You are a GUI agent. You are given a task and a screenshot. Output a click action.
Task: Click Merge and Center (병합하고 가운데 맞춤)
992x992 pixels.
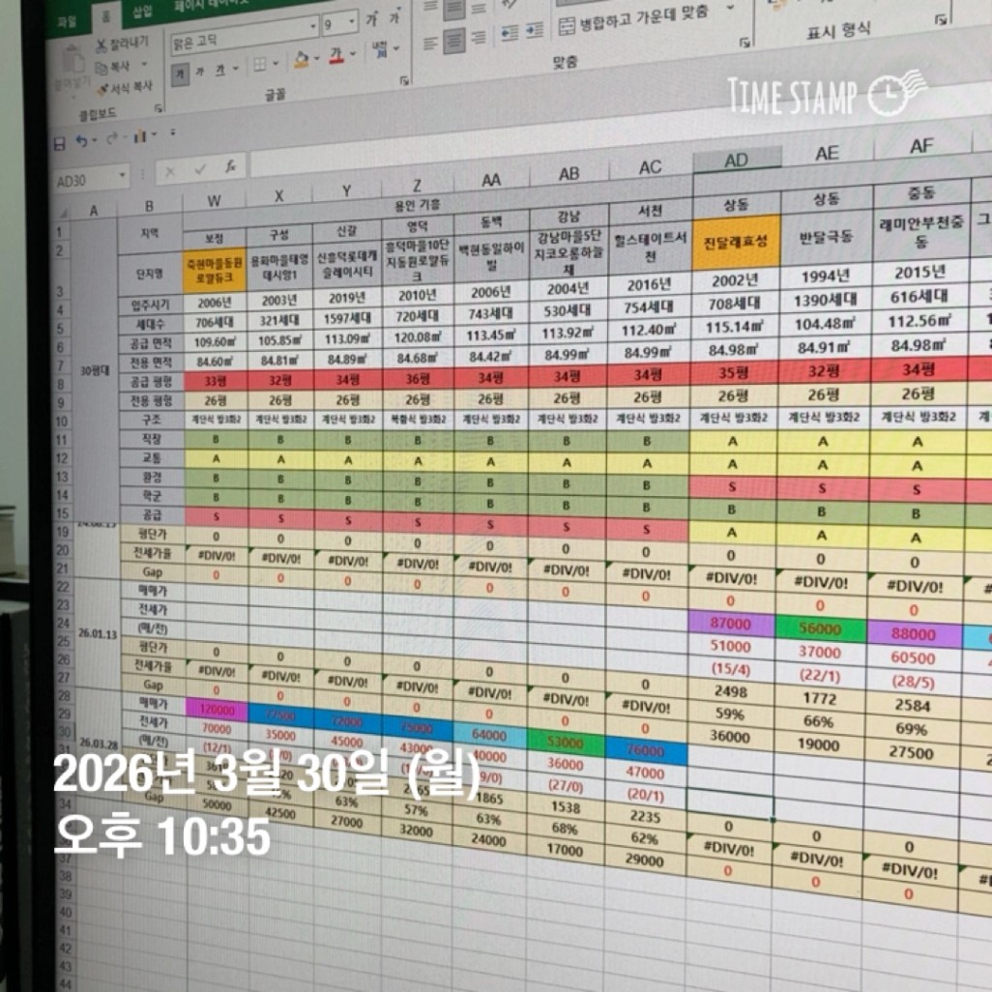pos(634,18)
